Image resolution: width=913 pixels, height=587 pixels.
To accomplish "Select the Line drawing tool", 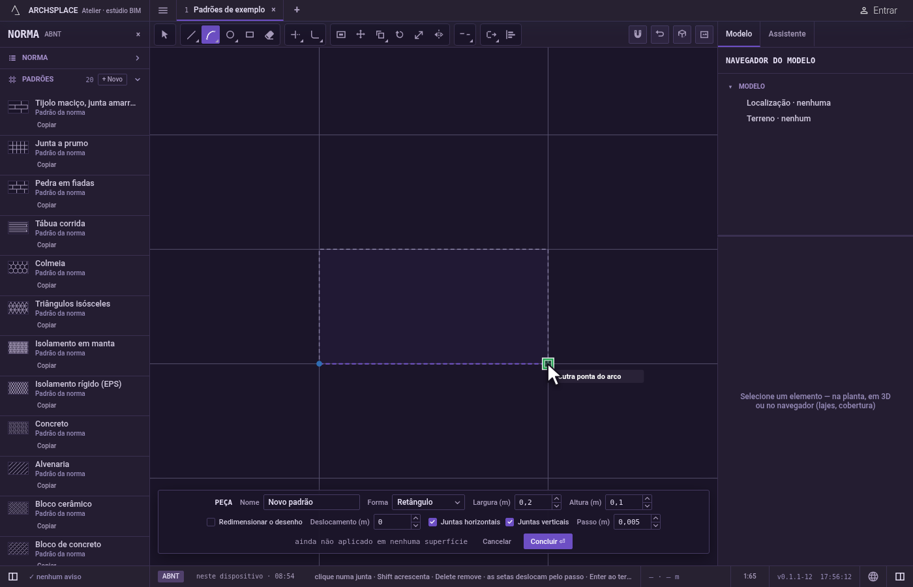I will coord(191,35).
